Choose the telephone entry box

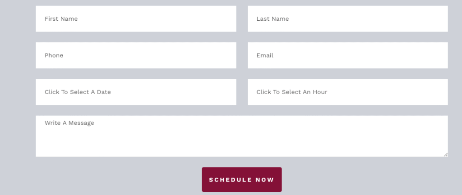tap(136, 55)
